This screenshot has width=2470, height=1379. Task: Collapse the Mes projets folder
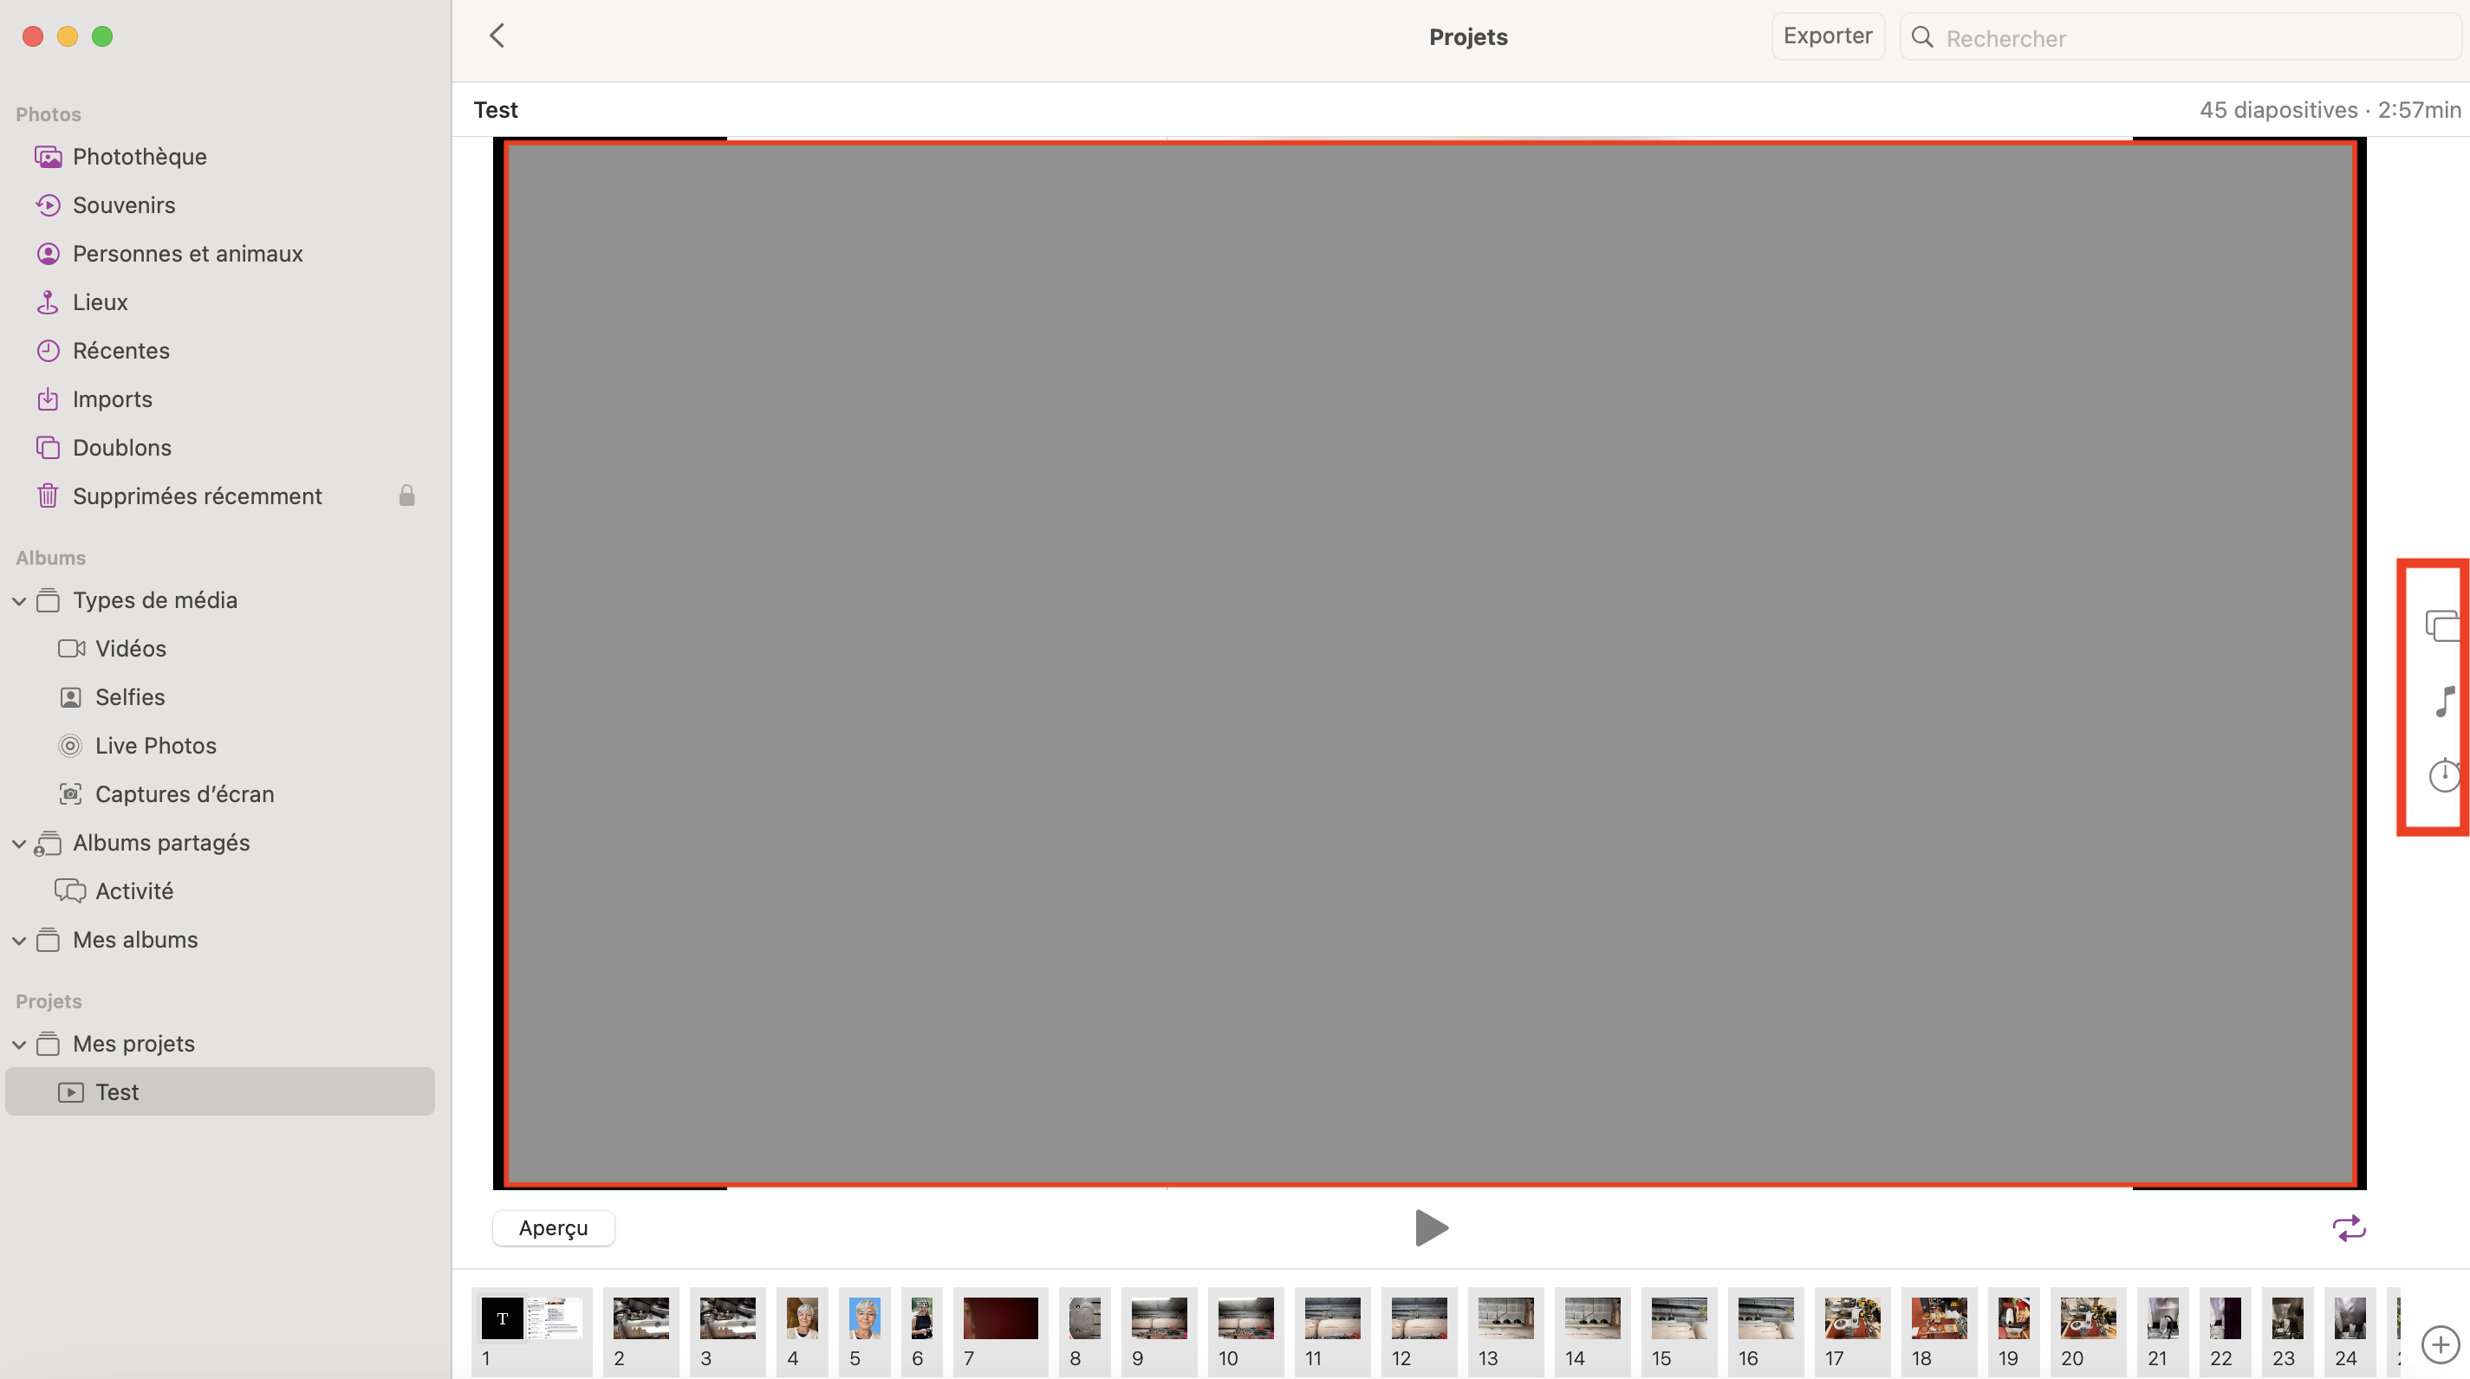pyautogui.click(x=19, y=1045)
